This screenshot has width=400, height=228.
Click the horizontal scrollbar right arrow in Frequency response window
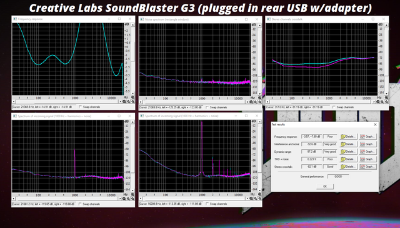121,101
